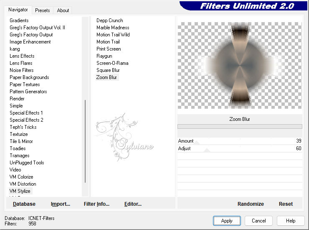Open the Help button
The width and height of the screenshot is (309, 230).
coord(291,221)
